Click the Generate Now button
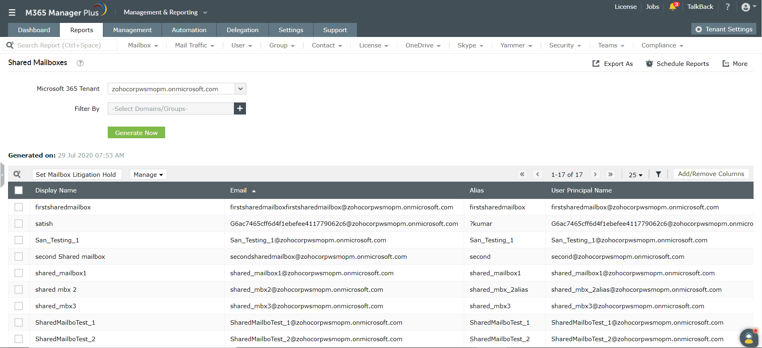The width and height of the screenshot is (762, 348). pos(136,133)
